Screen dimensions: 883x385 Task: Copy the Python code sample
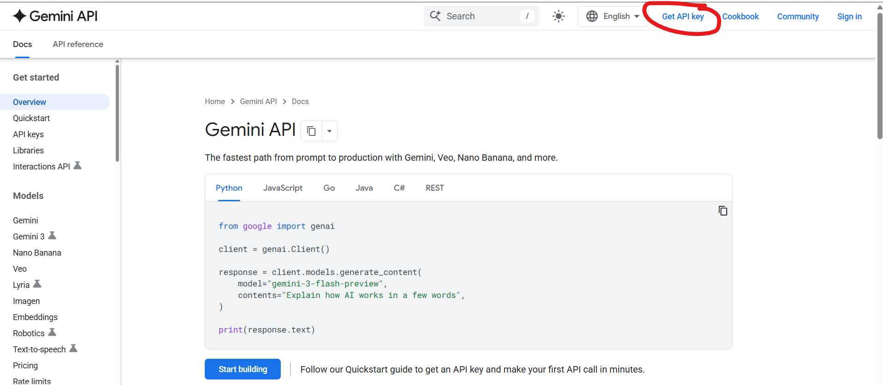point(723,210)
